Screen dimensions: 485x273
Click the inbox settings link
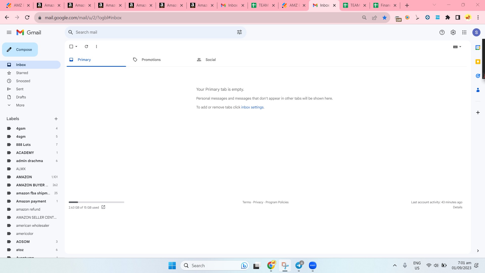point(252,107)
